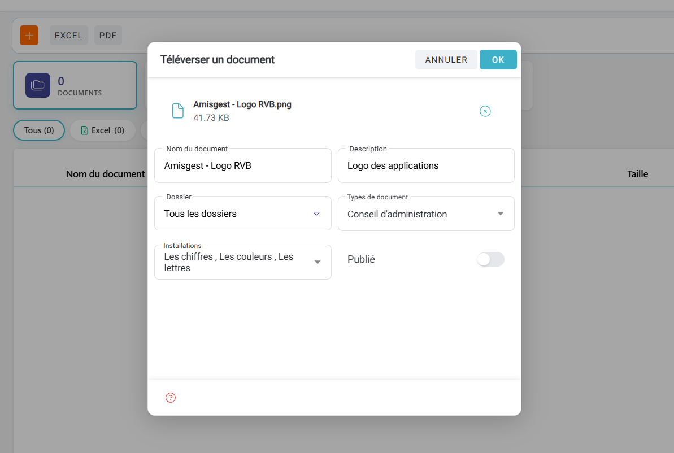Screen dimensions: 674x453
Task: Click ANNULER to cancel the upload
Action: pyautogui.click(x=446, y=60)
